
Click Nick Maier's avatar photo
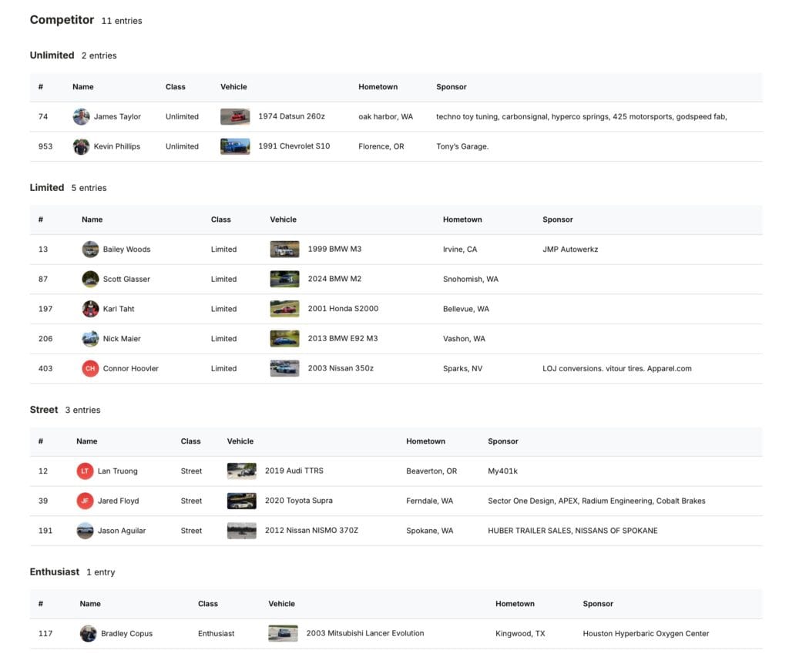pos(91,339)
